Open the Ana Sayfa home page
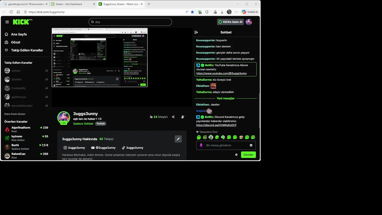 tap(16, 34)
